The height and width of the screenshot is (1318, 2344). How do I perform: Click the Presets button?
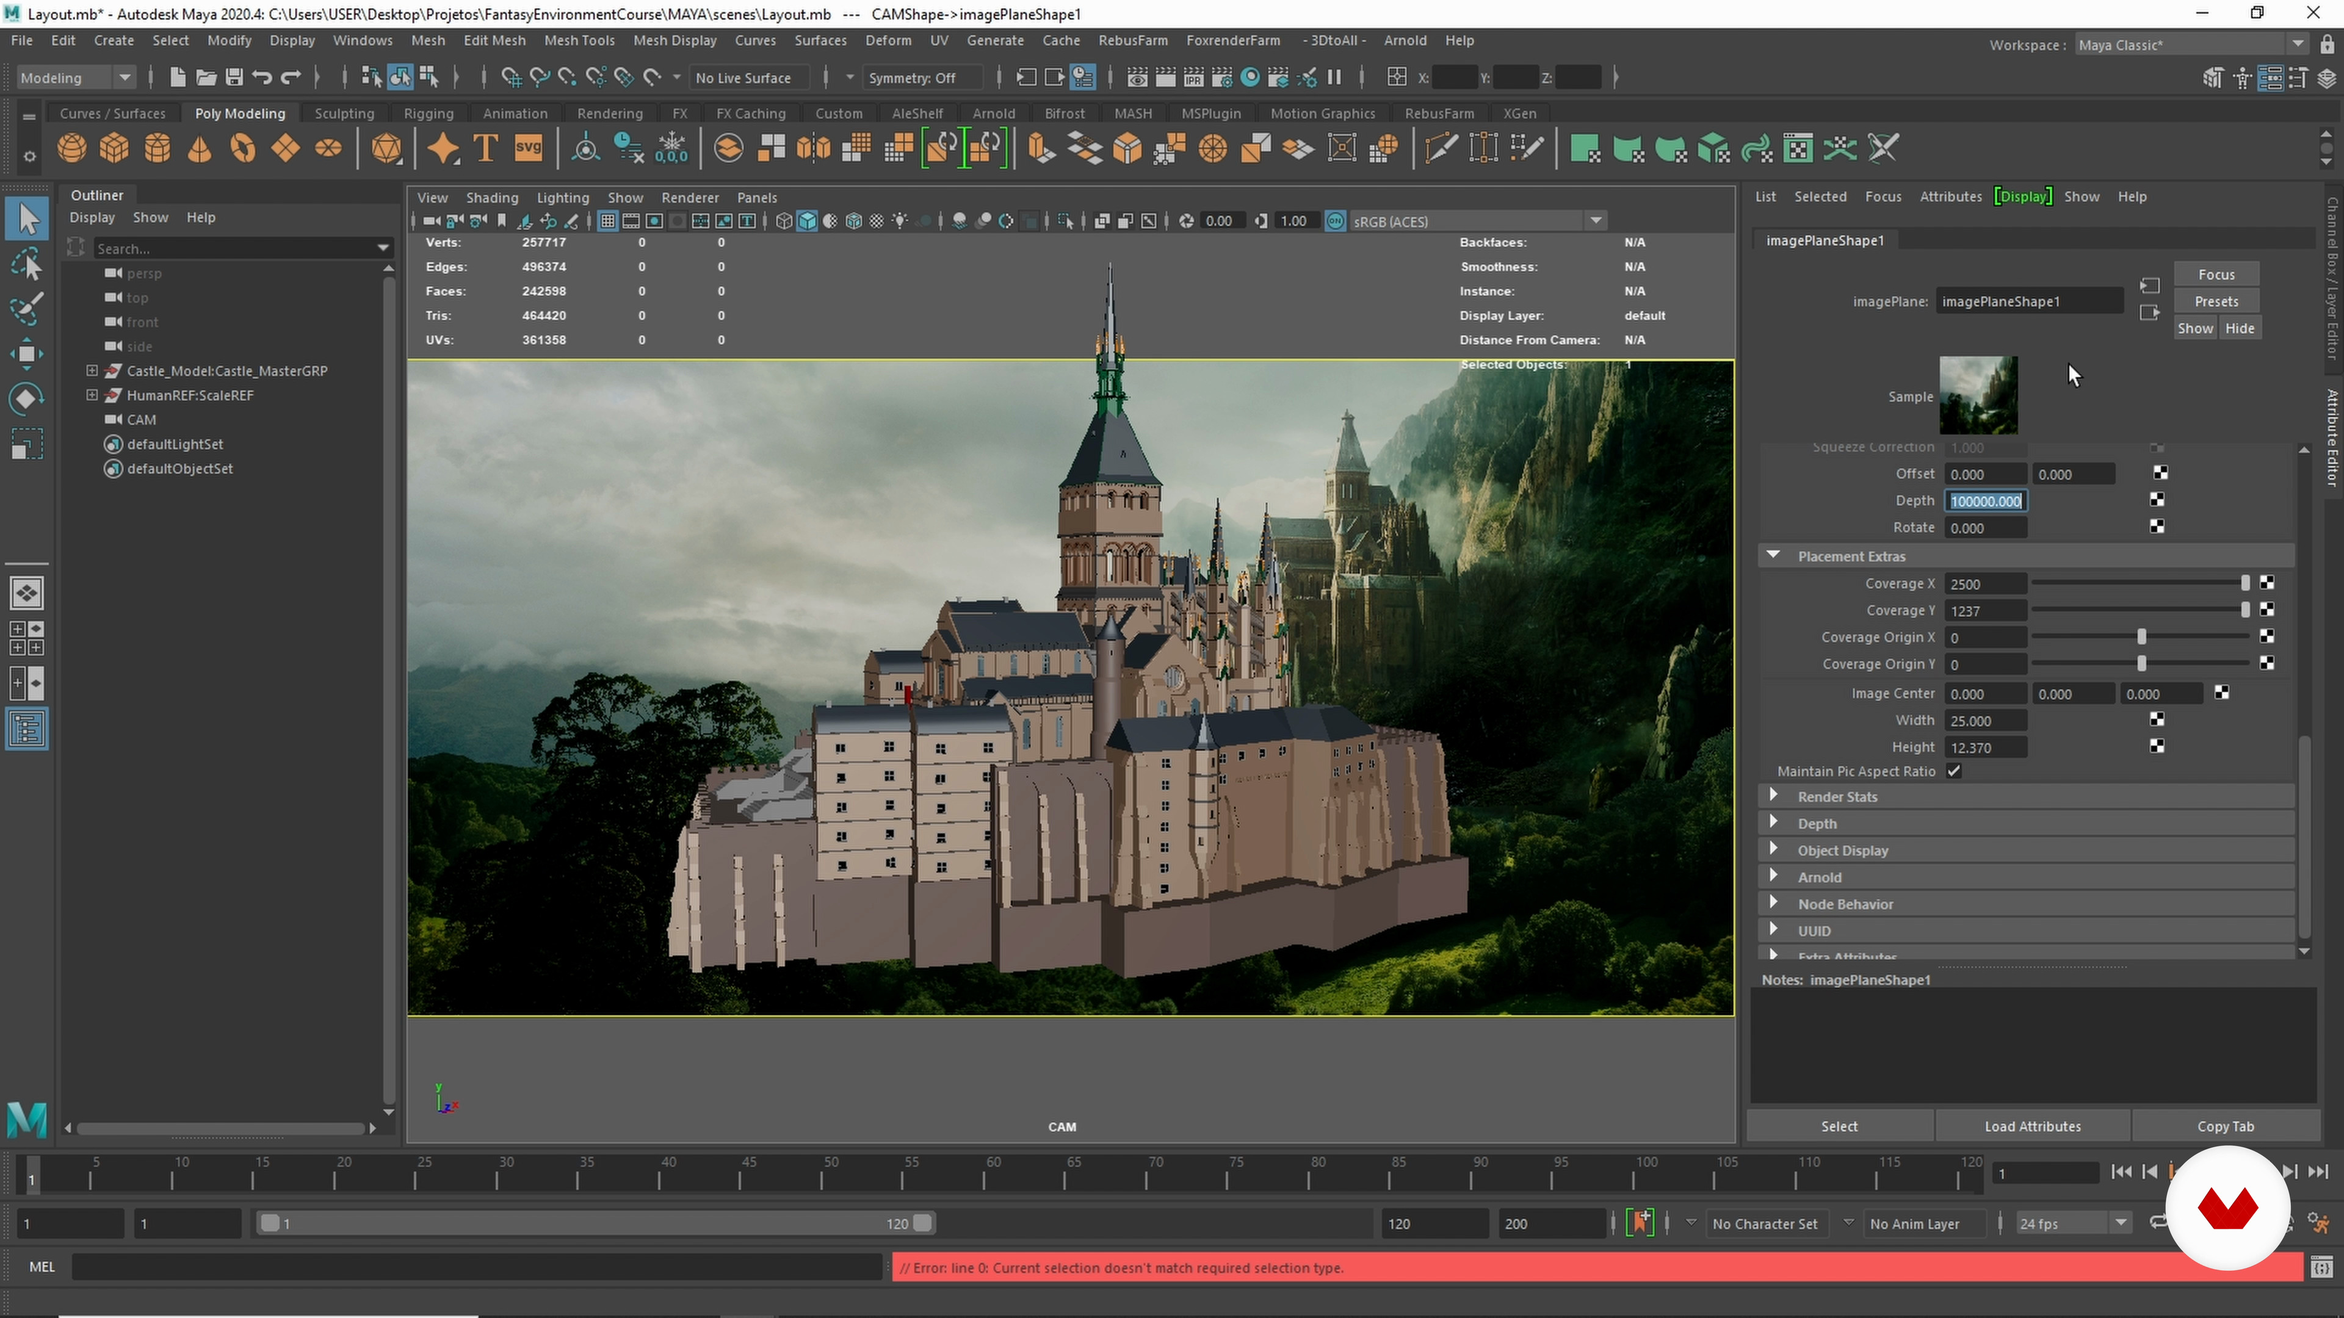click(2216, 301)
